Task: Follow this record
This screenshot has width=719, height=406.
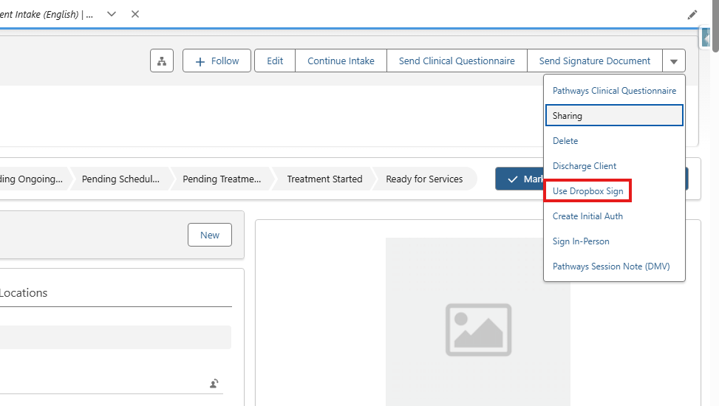Action: [x=217, y=61]
